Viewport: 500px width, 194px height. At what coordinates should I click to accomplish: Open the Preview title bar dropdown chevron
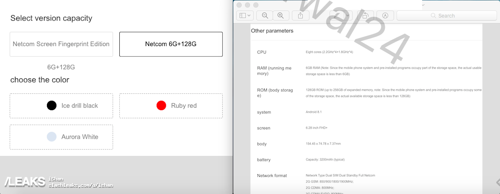(423, 5)
